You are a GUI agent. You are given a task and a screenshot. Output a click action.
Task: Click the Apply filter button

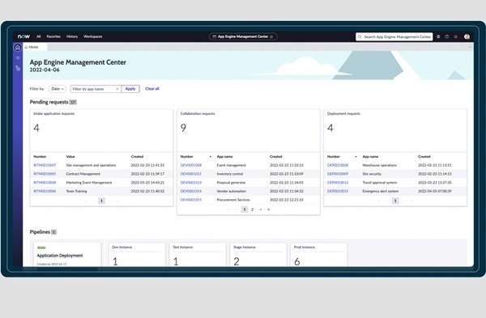[130, 89]
